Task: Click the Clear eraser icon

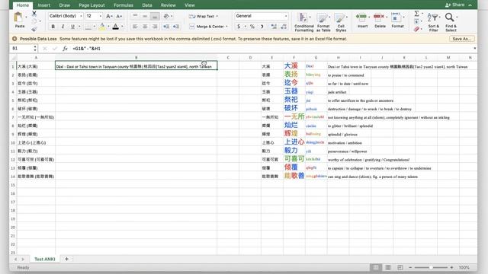Action: (x=416, y=29)
